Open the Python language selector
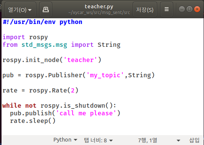The width and height of the screenshot is (204, 145). [65, 140]
